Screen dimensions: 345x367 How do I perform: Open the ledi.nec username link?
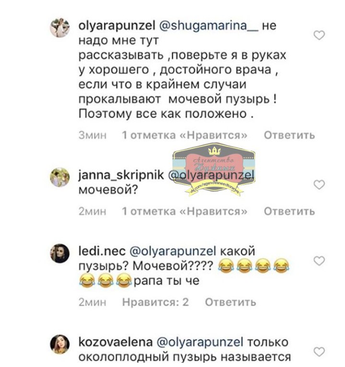(x=102, y=251)
